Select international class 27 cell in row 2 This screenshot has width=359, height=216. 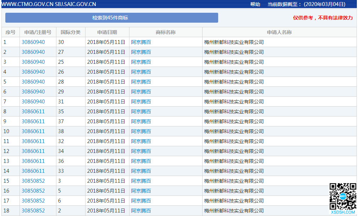click(71, 52)
